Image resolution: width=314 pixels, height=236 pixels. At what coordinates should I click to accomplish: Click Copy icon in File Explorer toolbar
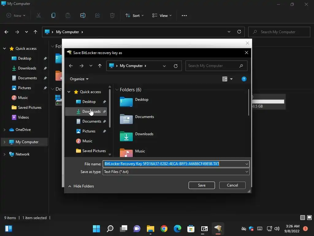click(x=53, y=15)
